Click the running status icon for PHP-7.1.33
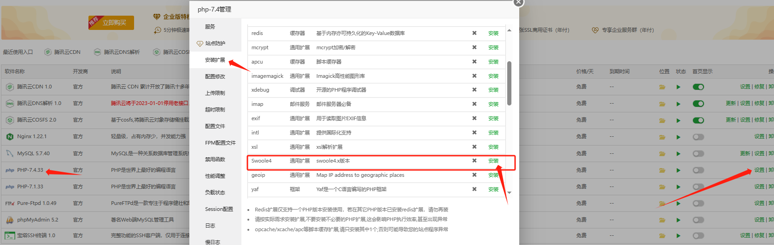This screenshot has width=774, height=245. 678,187
